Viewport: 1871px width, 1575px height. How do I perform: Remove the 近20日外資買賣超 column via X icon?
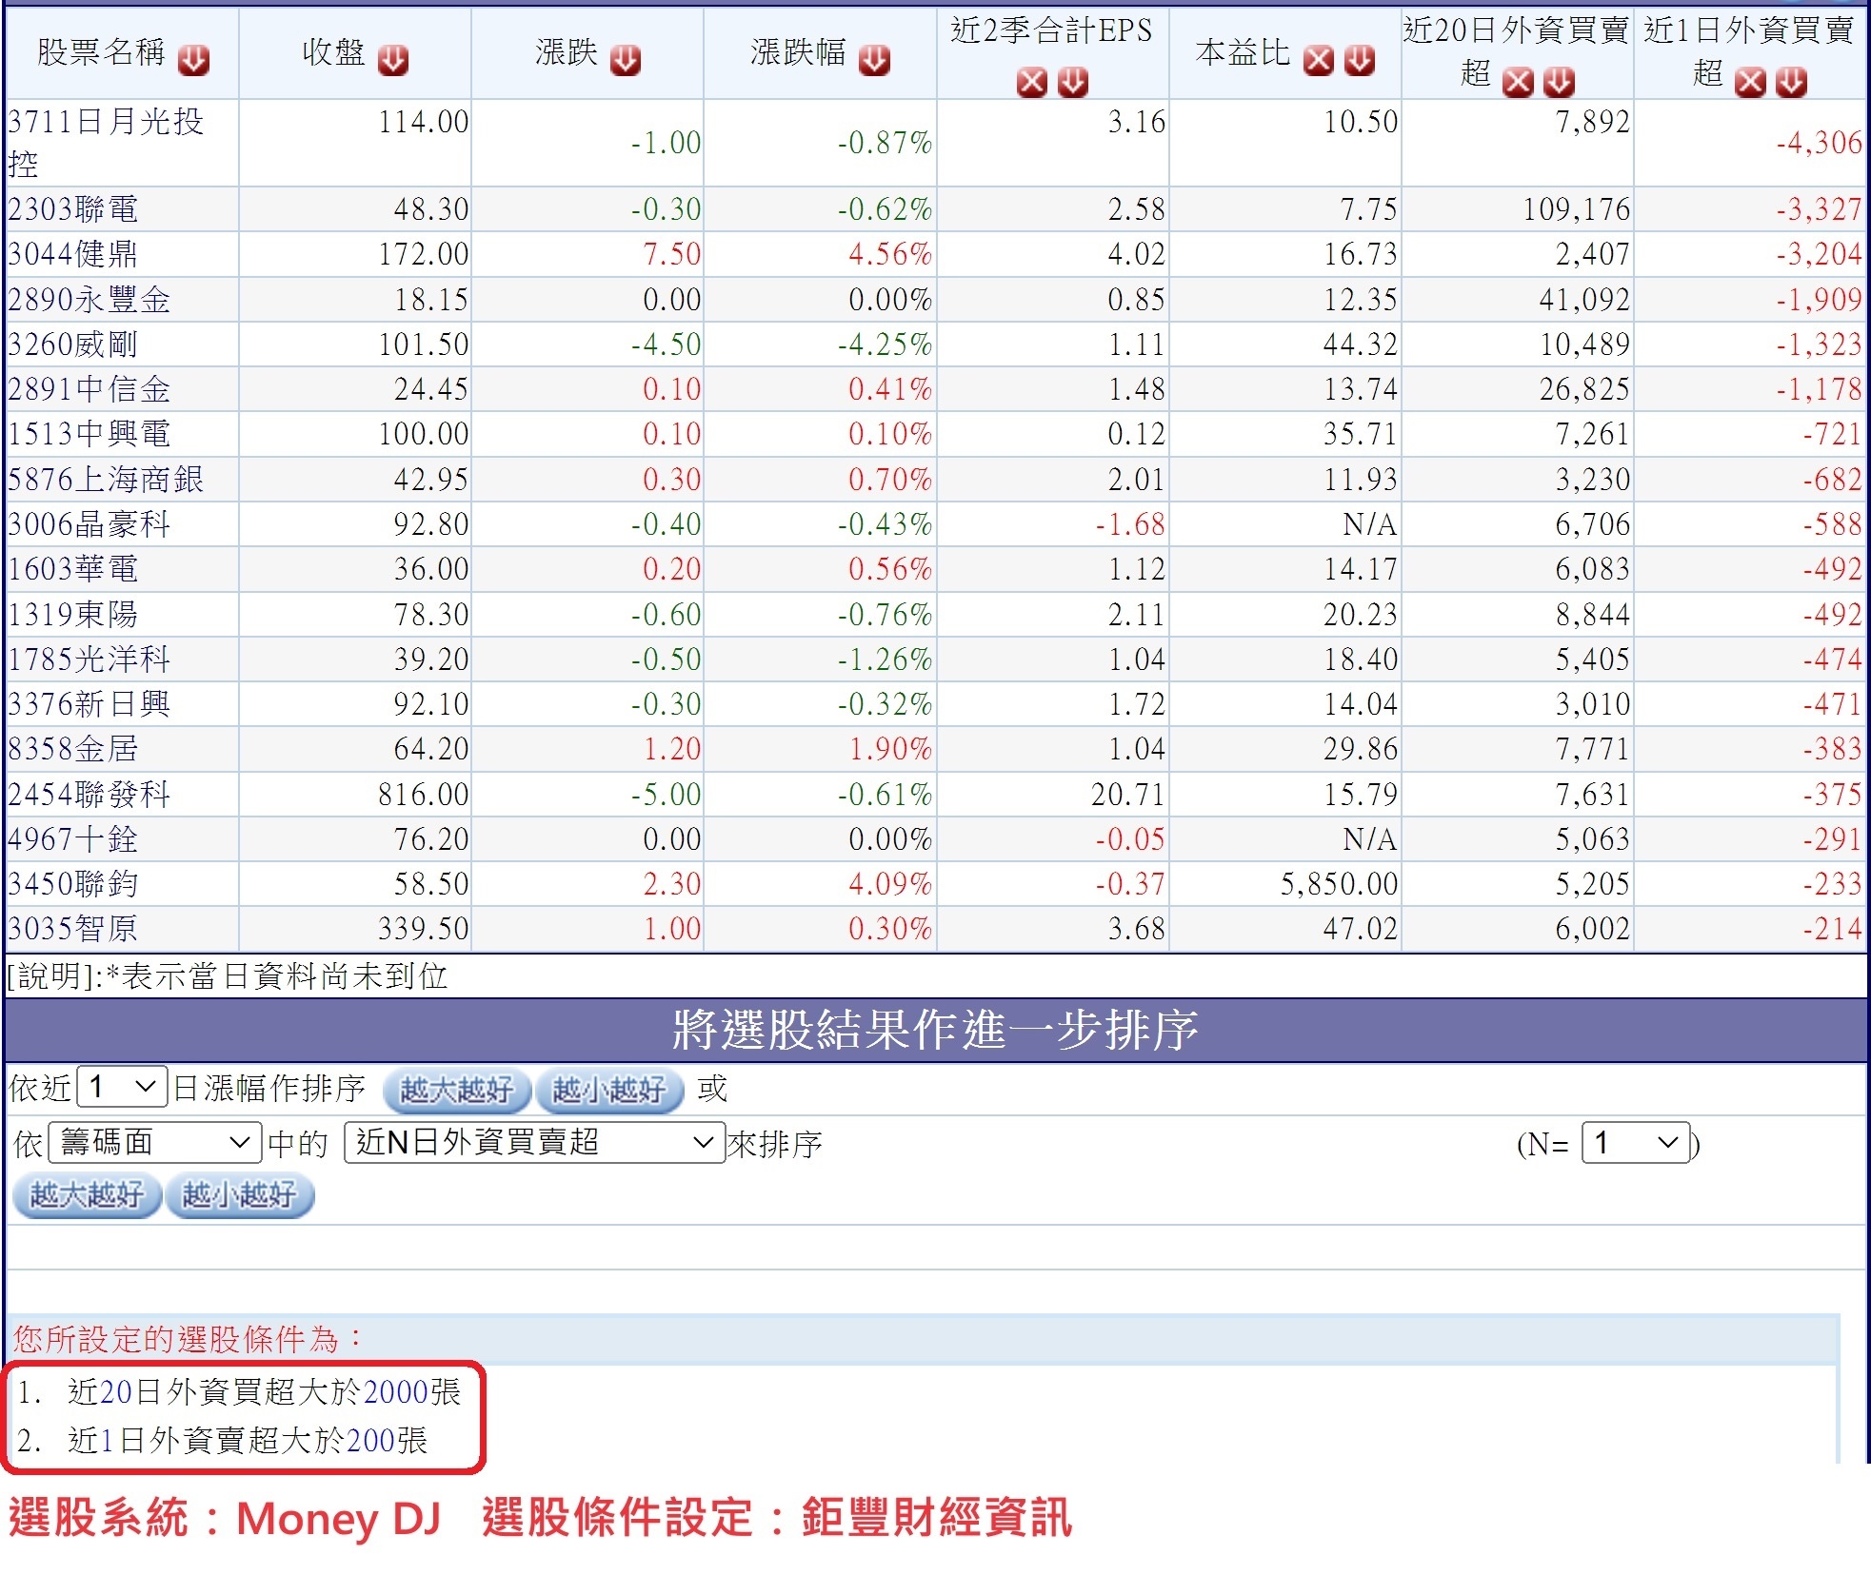(1518, 83)
